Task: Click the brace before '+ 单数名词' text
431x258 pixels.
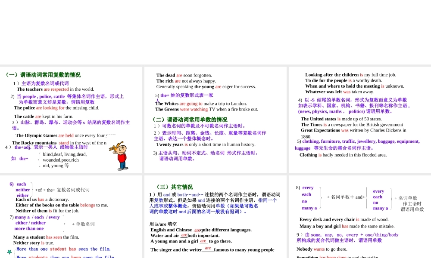Action: 64,223
